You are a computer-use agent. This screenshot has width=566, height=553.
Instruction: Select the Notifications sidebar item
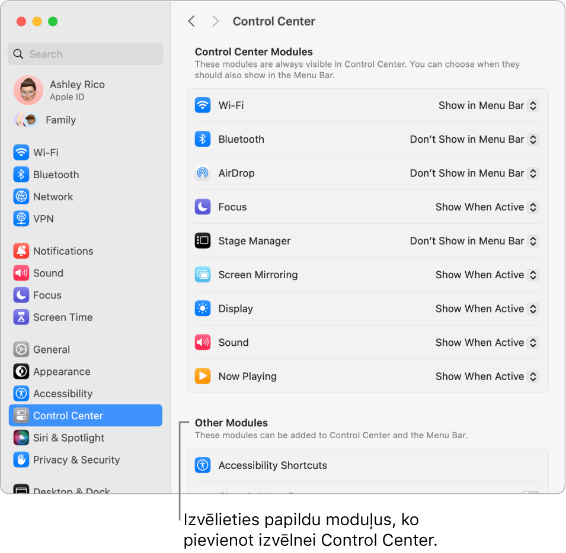[21, 251]
